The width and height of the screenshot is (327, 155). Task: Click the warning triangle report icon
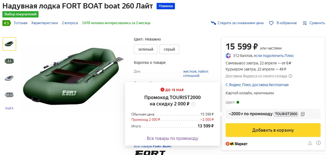[310, 143]
